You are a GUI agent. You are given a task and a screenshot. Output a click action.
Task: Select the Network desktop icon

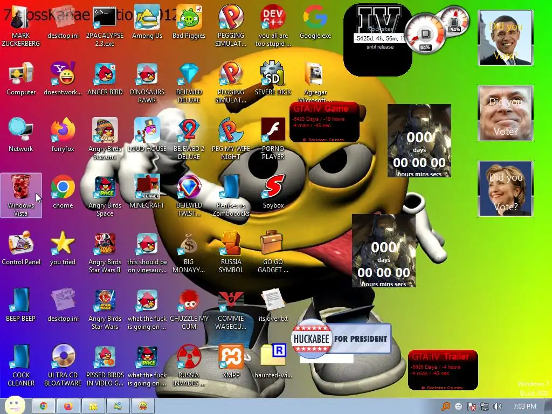coord(21,135)
